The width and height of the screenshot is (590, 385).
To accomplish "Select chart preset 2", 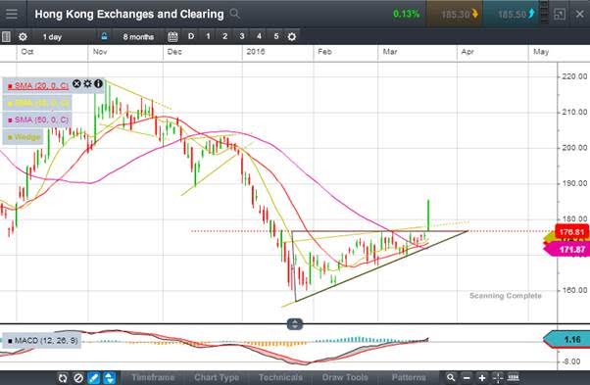I will tap(224, 36).
